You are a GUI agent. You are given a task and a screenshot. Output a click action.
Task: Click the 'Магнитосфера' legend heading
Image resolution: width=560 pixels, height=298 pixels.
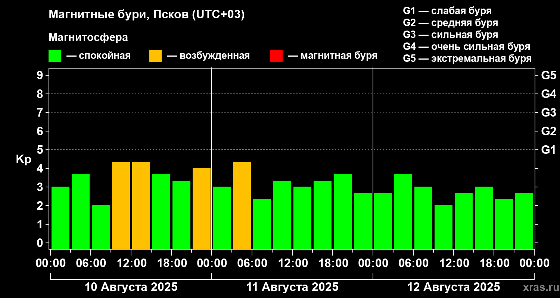click(x=88, y=38)
